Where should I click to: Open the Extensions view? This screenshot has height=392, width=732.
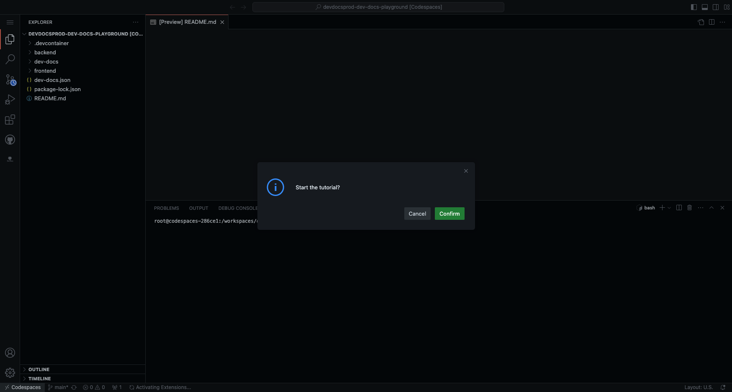[10, 120]
